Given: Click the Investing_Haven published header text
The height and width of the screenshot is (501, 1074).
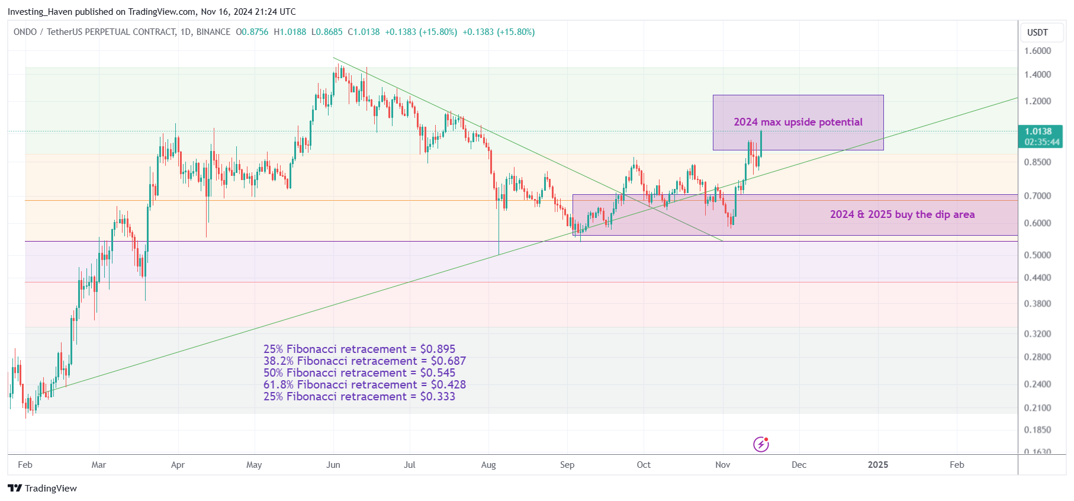Looking at the screenshot, I should coord(152,12).
